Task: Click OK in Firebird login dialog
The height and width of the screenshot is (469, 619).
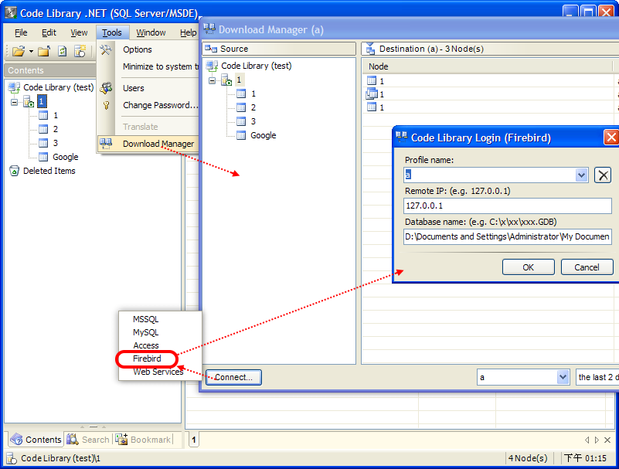Action: pos(529,267)
